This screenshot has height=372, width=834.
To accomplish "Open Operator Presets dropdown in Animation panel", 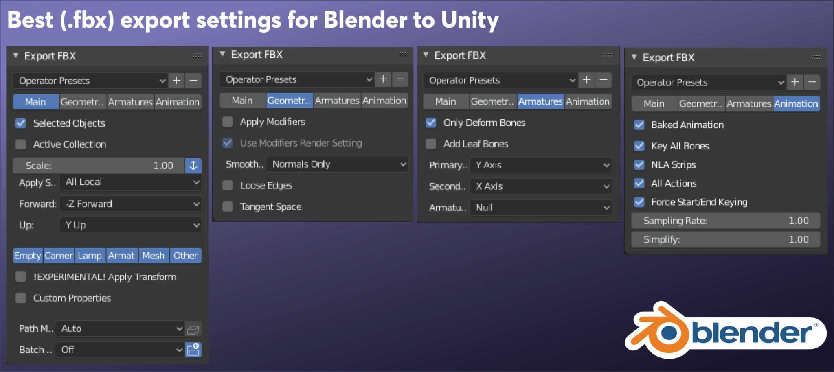I will click(709, 82).
